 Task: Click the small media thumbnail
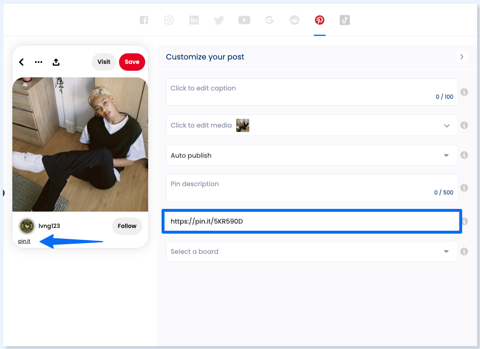(243, 125)
